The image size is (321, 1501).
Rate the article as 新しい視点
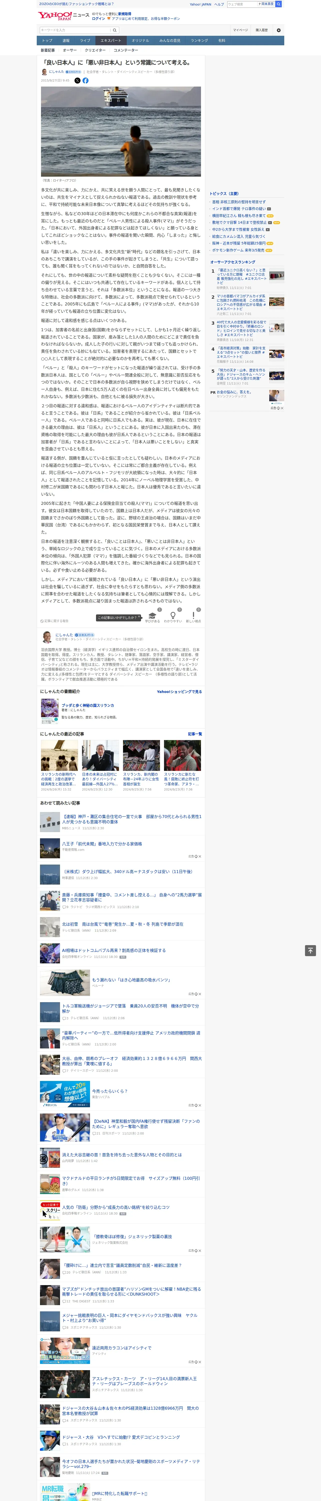[193, 616]
